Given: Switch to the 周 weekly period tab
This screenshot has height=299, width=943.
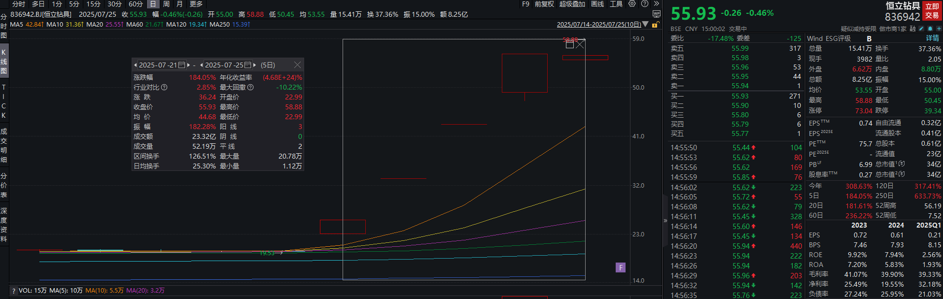Looking at the screenshot, I should pyautogui.click(x=166, y=4).
